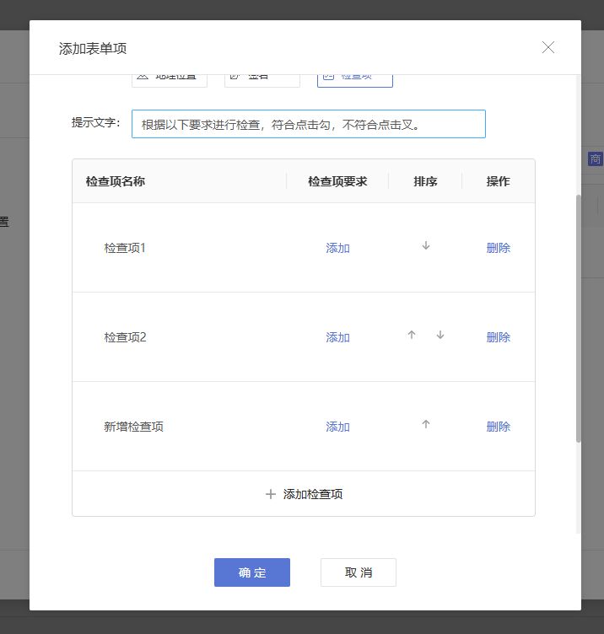
Task: Click 添加检查项 to add a row
Action: point(304,494)
